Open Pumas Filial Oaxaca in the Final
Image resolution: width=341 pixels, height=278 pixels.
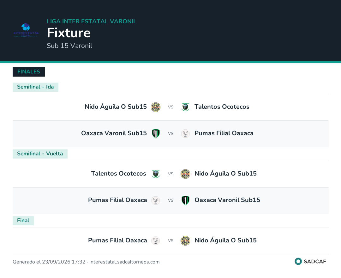pyautogui.click(x=117, y=240)
